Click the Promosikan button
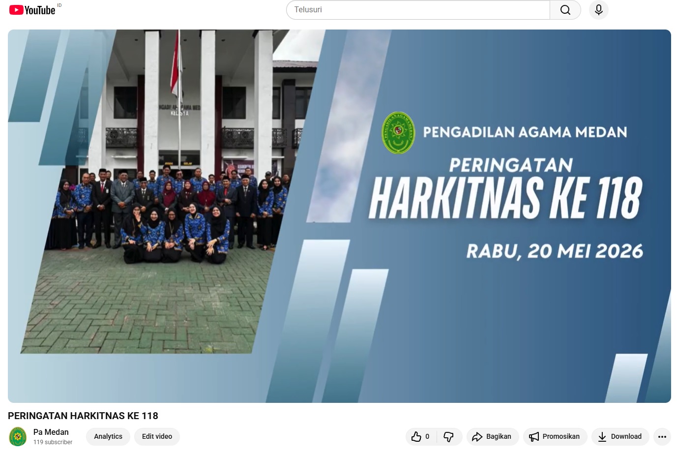677x456 pixels. 555,436
